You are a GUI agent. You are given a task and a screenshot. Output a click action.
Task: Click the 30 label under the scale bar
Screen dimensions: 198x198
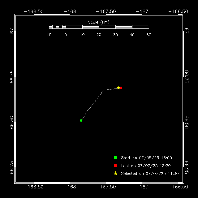(115, 35)
